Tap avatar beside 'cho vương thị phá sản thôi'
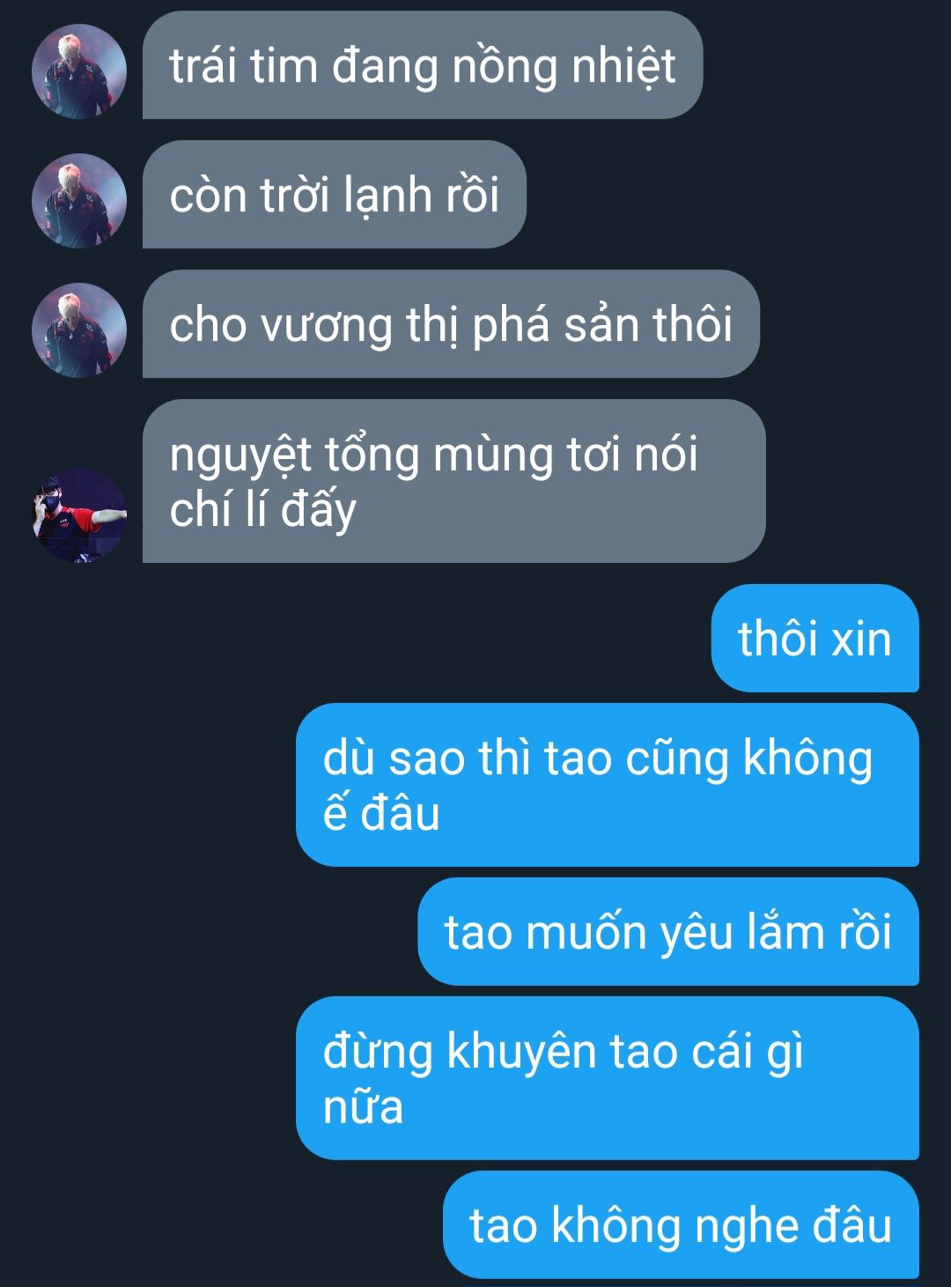Viewport: 951px width, 1287px height. pyautogui.click(x=79, y=330)
